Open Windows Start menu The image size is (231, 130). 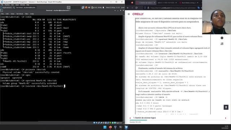click(x=105, y=127)
